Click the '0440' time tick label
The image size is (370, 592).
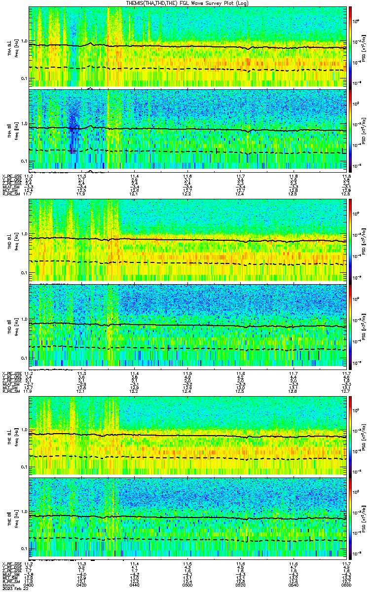135,585
